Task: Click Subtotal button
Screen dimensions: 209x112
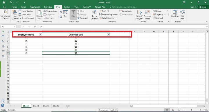Action: pos(158,18)
